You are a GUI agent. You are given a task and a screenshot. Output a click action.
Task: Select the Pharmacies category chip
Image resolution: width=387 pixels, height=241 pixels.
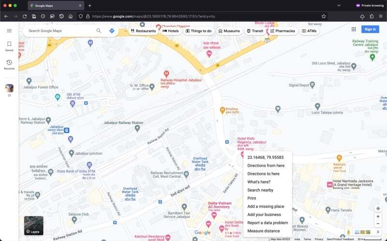point(283,31)
